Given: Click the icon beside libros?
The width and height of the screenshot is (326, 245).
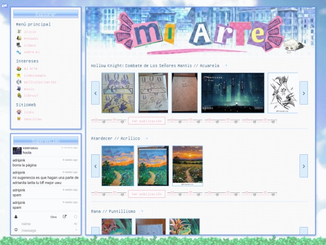Looking at the screenshot, I should [x=19, y=96].
